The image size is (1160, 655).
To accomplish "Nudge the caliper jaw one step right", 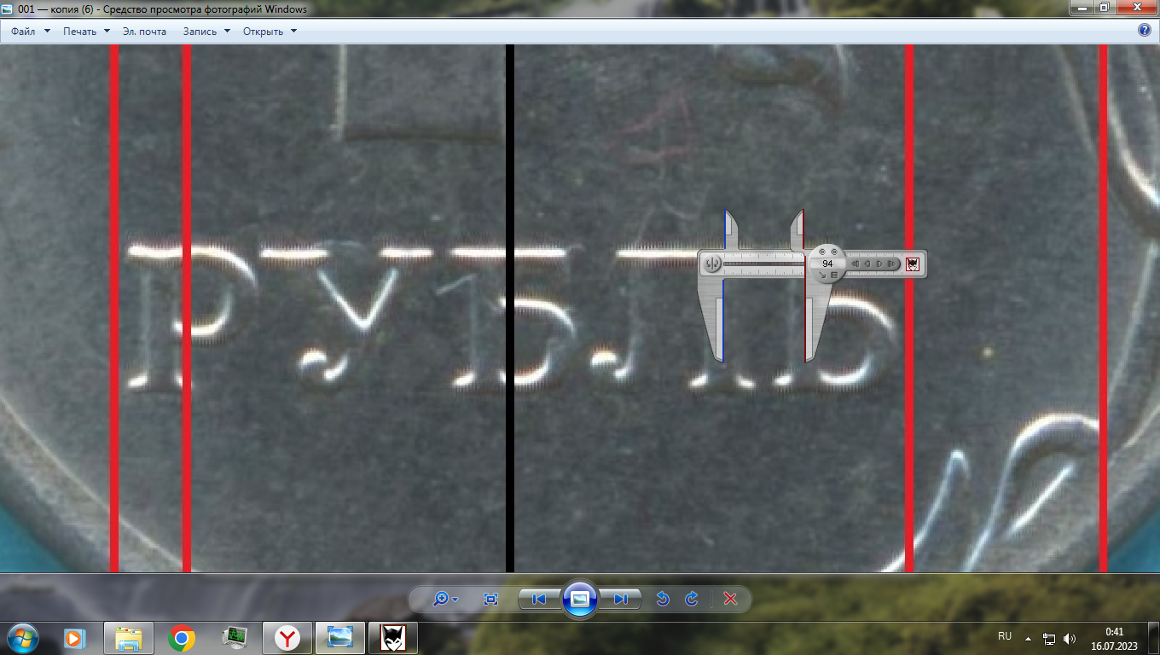I will coord(879,264).
